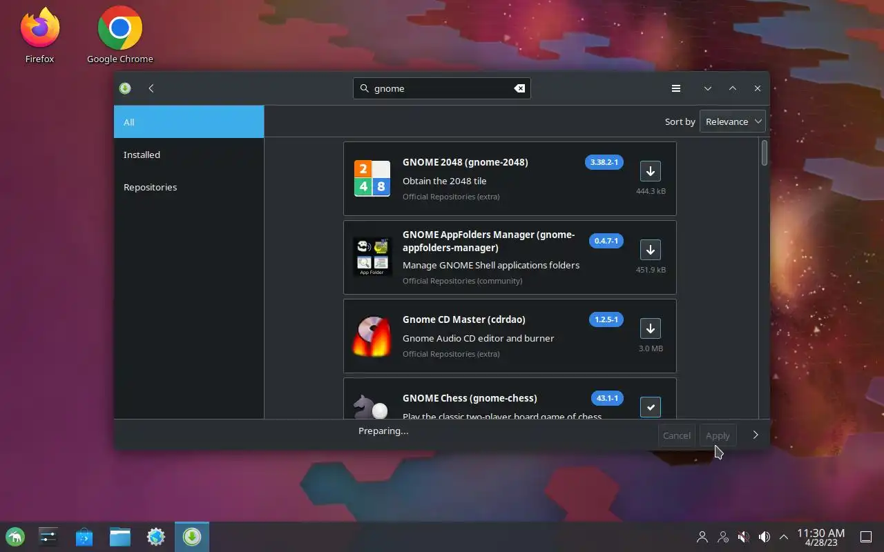Open GNOME Chess knight icon
This screenshot has width=884, height=552.
tap(371, 406)
